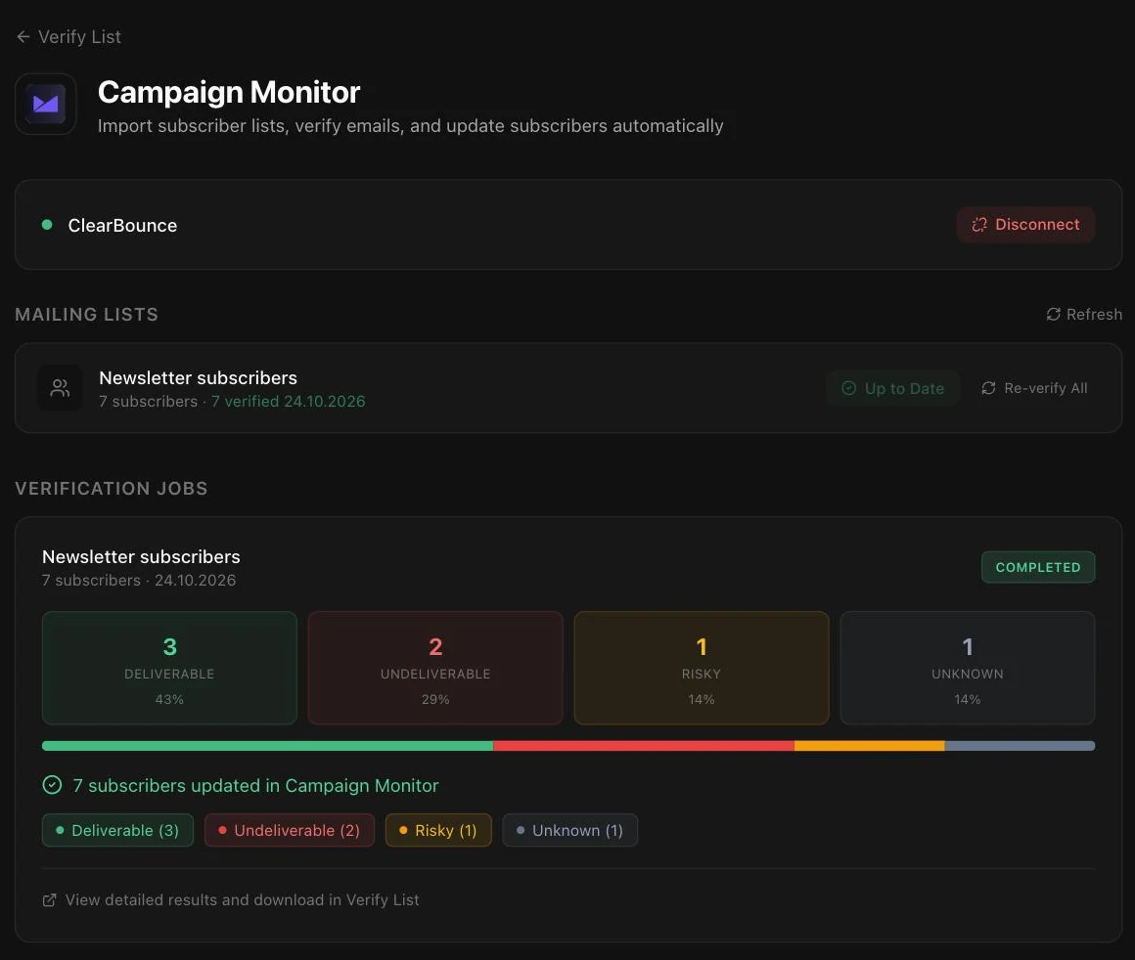Click orange risky segment of results bar

click(869, 746)
